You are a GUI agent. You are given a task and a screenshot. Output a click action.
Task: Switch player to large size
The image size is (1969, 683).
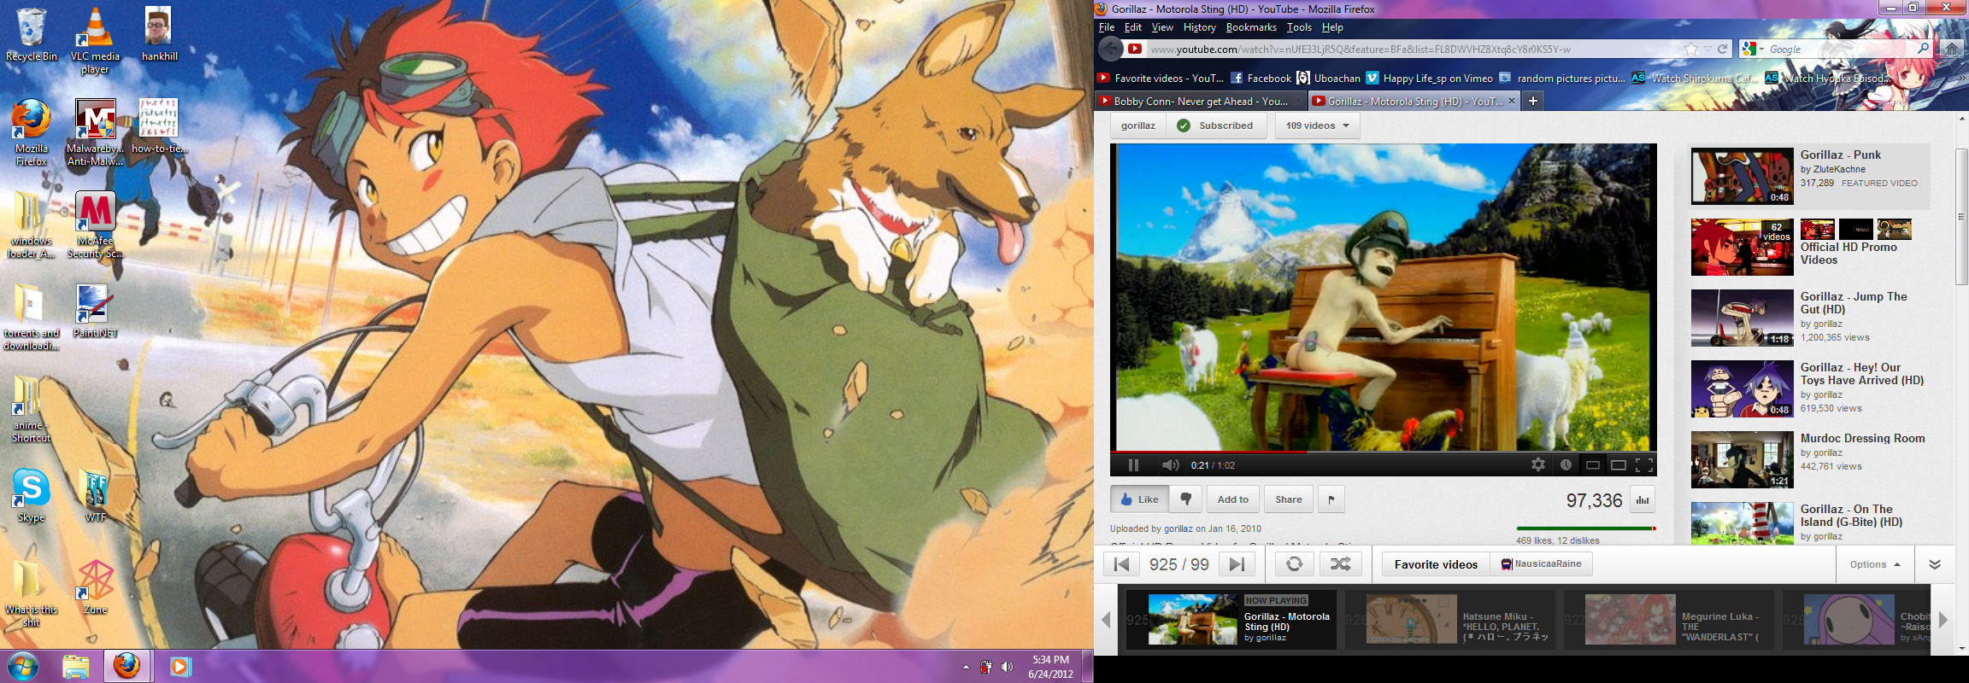[1618, 465]
